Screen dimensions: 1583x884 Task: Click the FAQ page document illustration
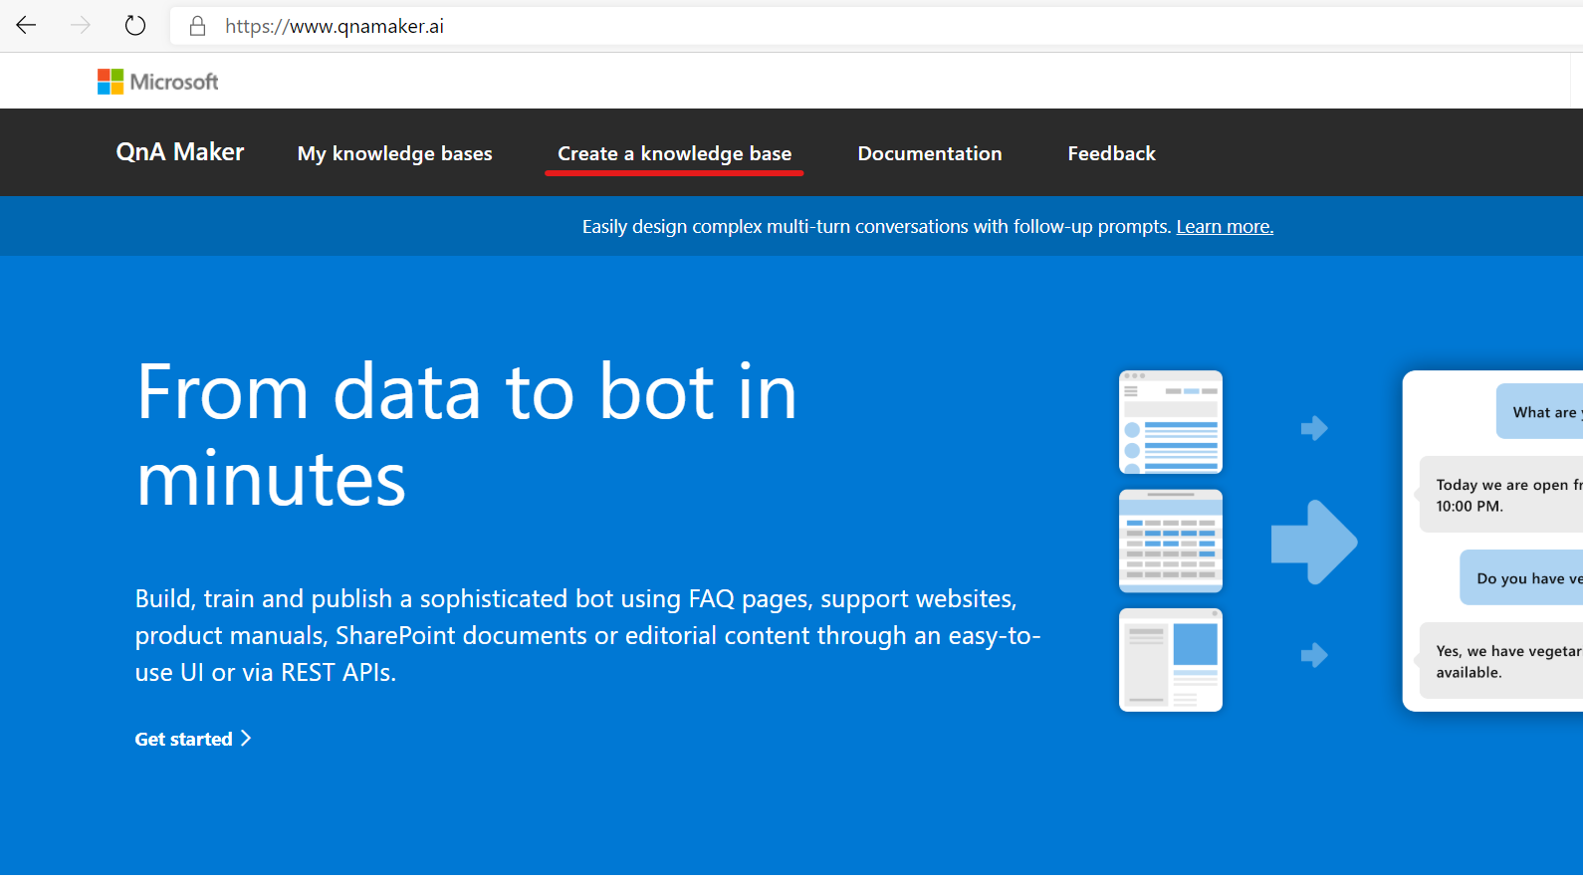coord(1171,422)
